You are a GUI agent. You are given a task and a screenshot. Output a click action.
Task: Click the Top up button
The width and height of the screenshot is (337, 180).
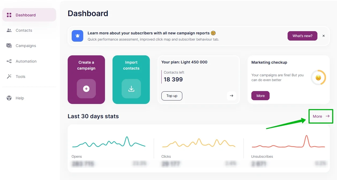click(172, 96)
